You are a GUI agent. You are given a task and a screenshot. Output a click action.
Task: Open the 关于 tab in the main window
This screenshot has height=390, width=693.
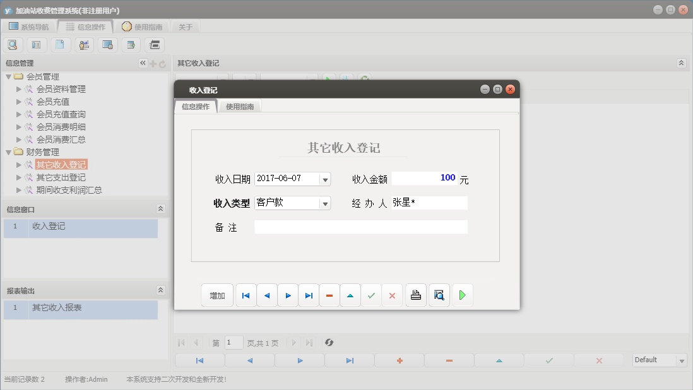click(185, 27)
